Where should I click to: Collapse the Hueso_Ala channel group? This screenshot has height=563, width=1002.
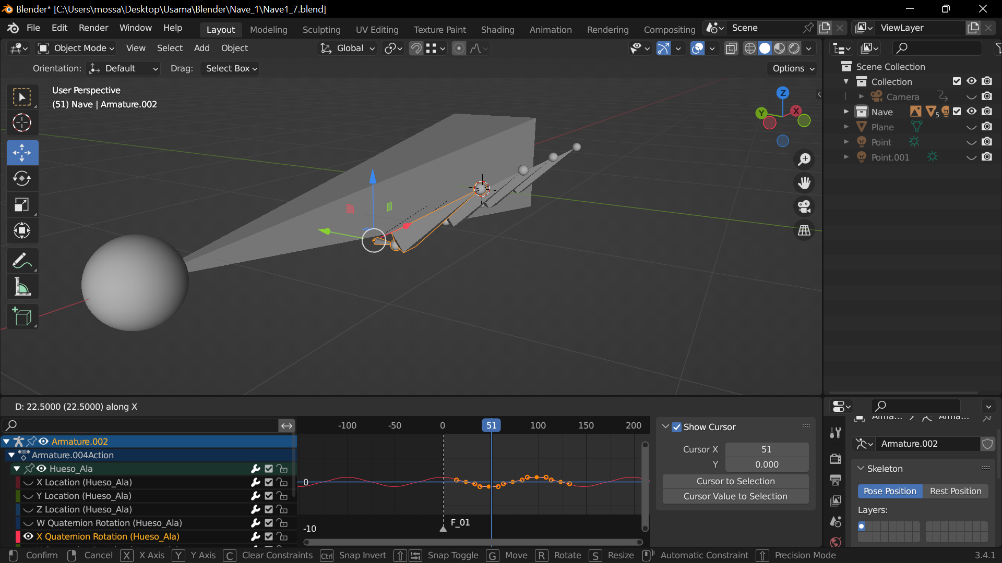(17, 469)
